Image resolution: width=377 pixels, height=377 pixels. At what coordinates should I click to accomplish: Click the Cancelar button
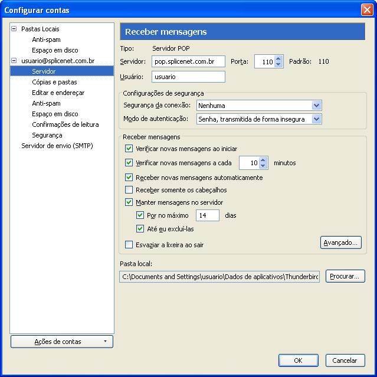coord(345,360)
